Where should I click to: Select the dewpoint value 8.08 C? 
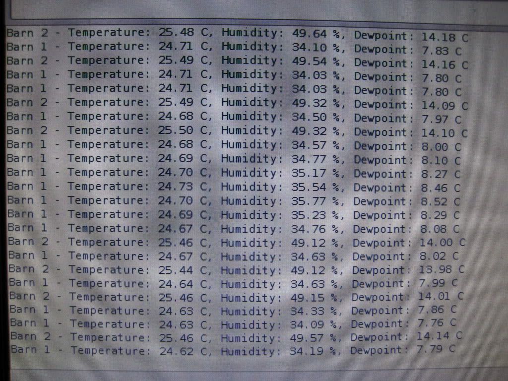[440, 229]
